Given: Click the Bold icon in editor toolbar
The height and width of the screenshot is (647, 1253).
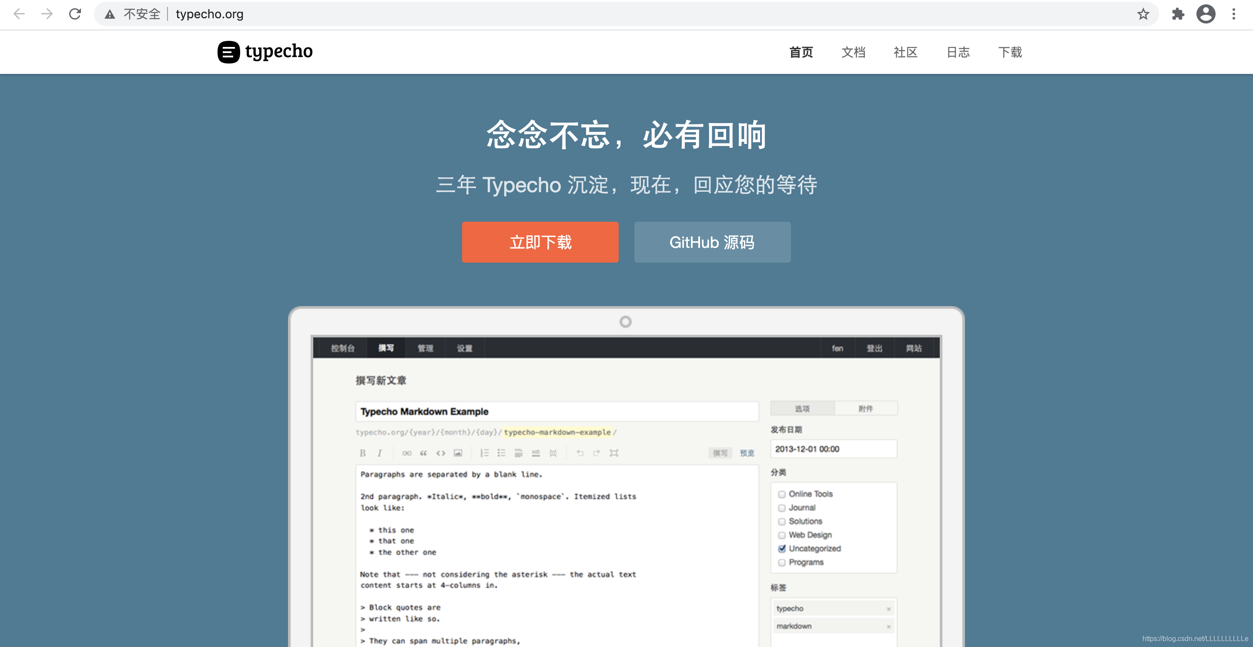Looking at the screenshot, I should pyautogui.click(x=362, y=453).
